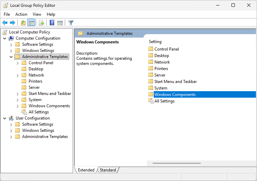Select Network in the right pane list
Viewport: 257px width, 181px height.
pos(162,62)
